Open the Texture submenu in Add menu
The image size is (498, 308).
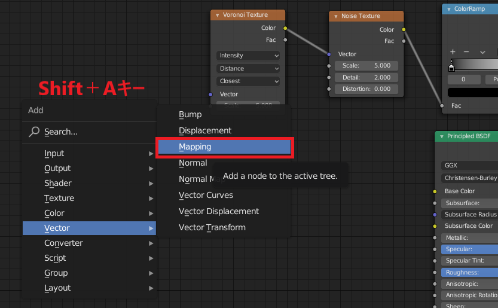pyautogui.click(x=89, y=198)
